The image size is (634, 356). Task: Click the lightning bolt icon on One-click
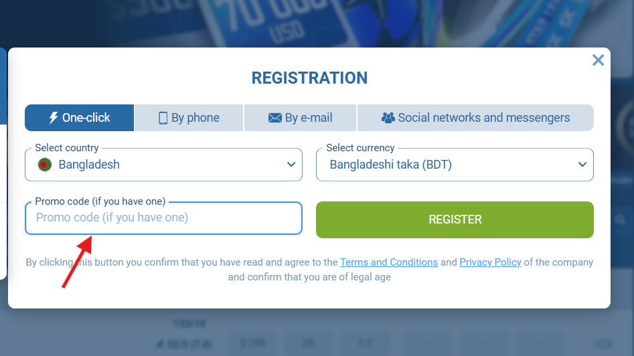tap(54, 118)
